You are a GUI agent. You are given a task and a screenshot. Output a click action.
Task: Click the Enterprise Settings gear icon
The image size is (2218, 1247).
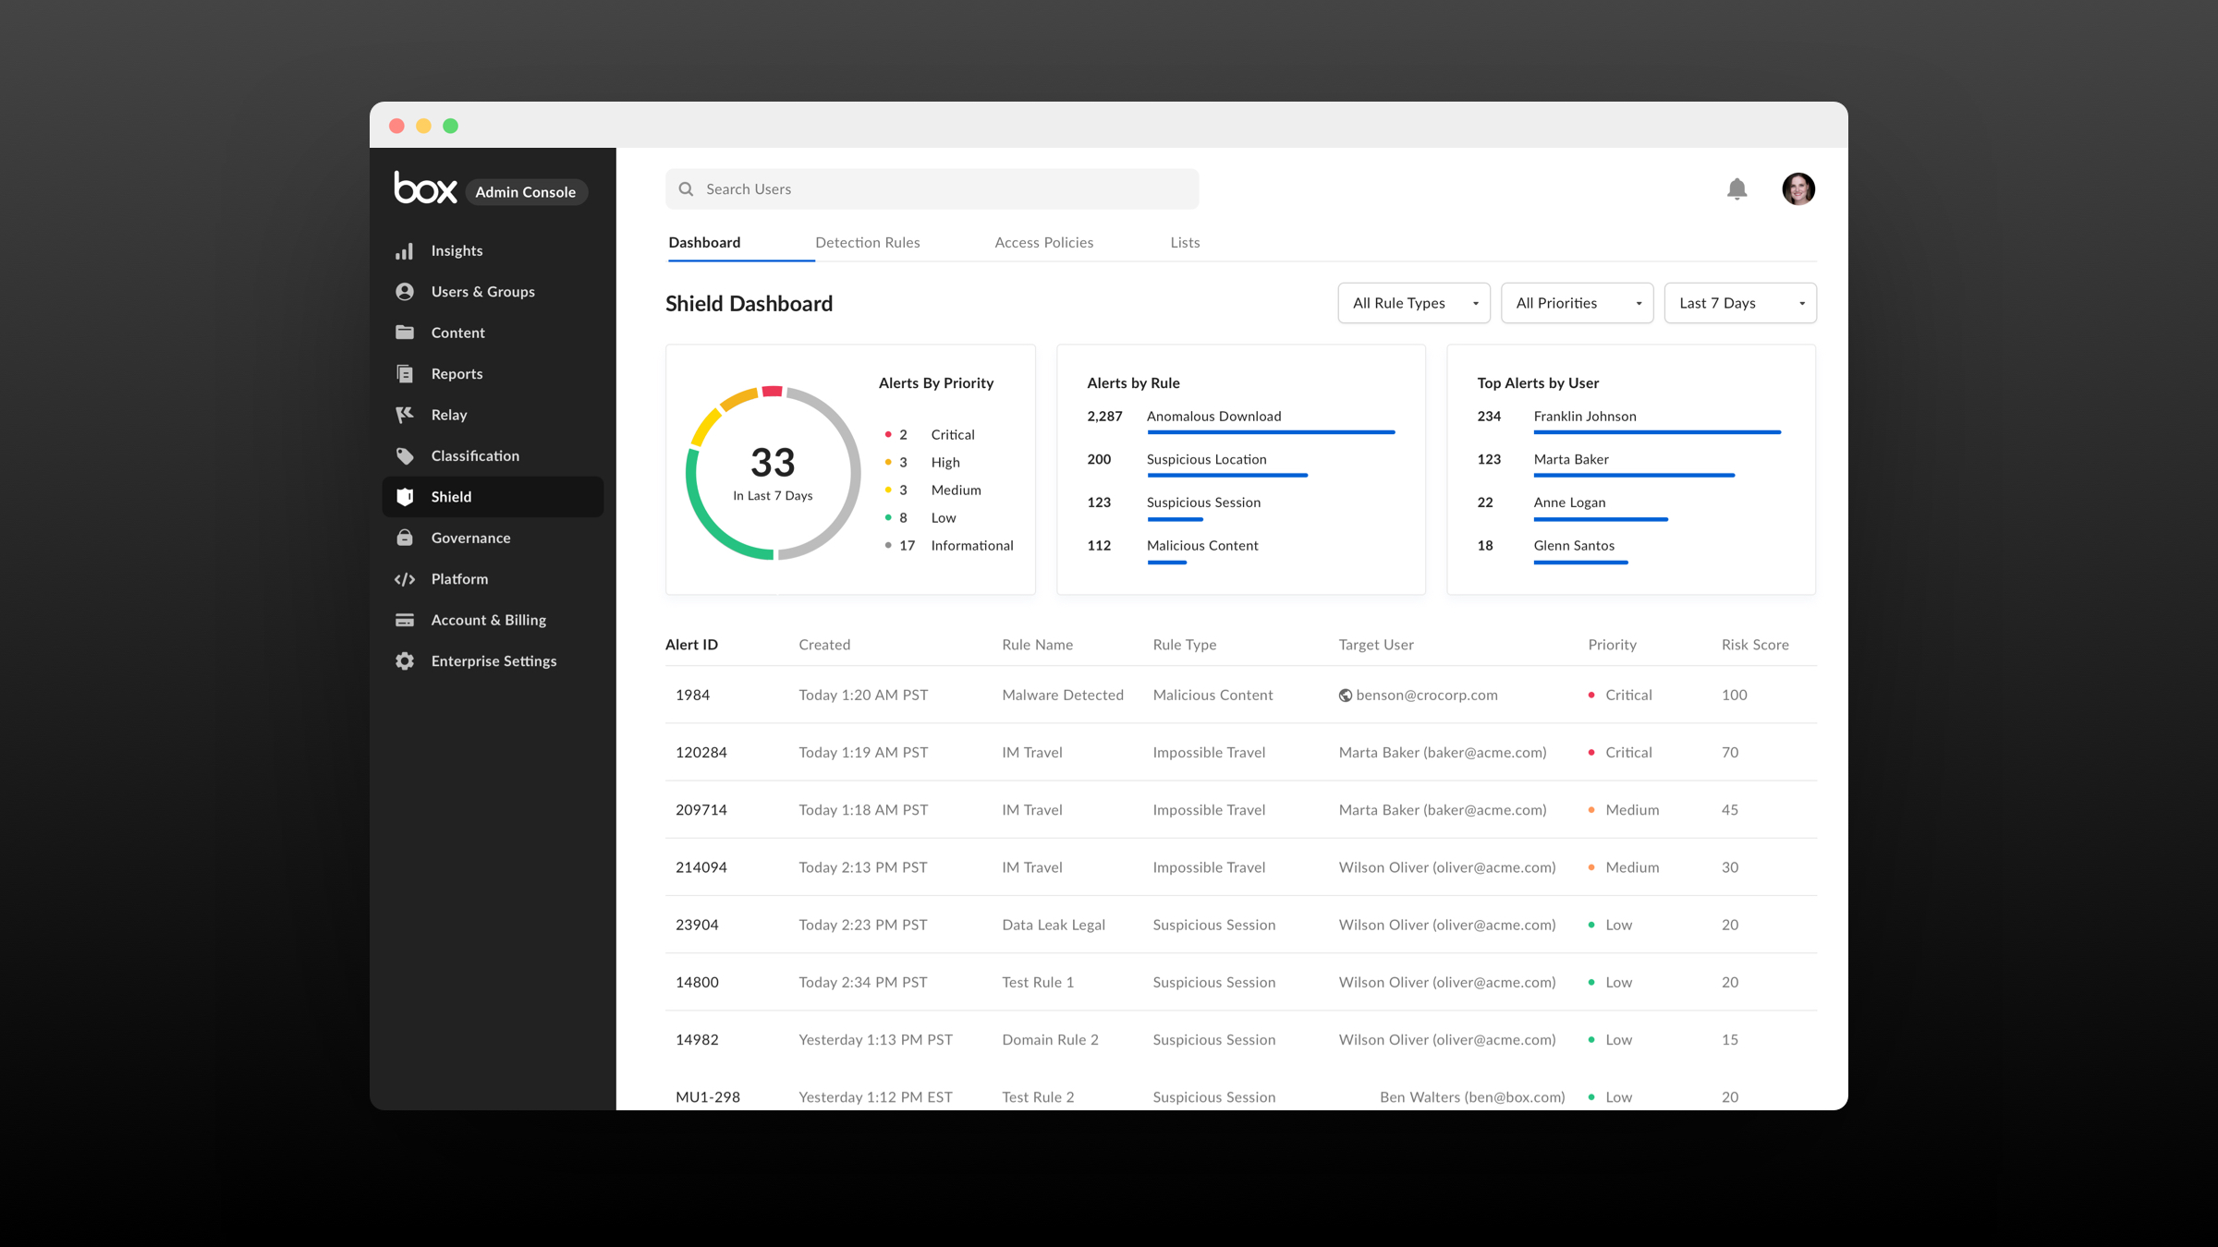[405, 661]
